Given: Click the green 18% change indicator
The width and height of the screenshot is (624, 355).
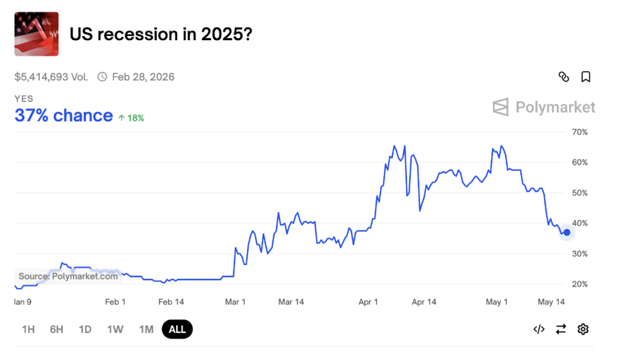Looking at the screenshot, I should 132,118.
